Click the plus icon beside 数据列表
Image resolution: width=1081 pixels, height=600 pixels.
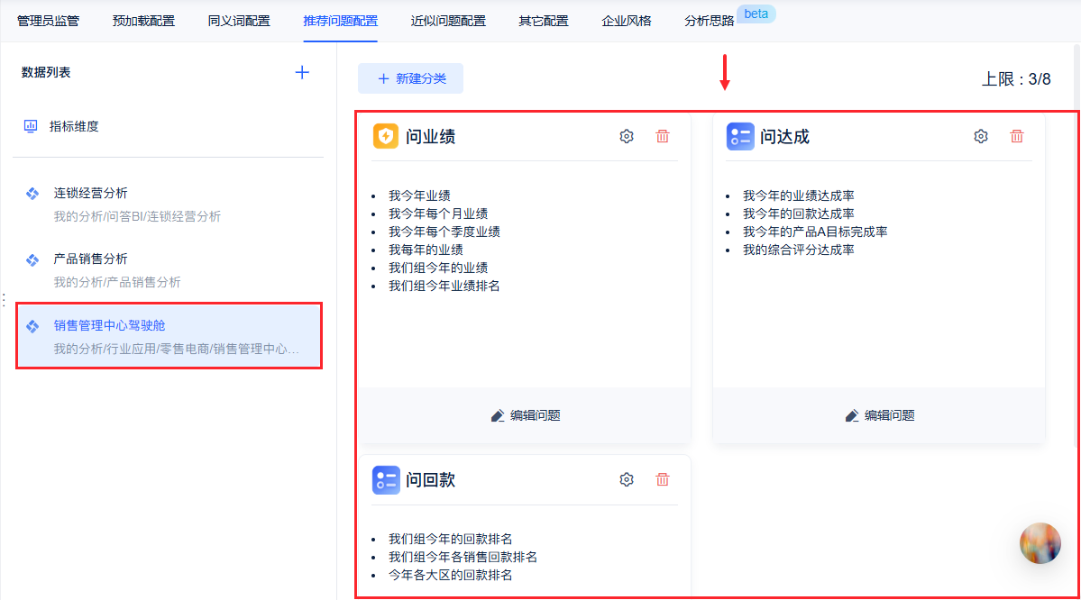click(x=302, y=72)
